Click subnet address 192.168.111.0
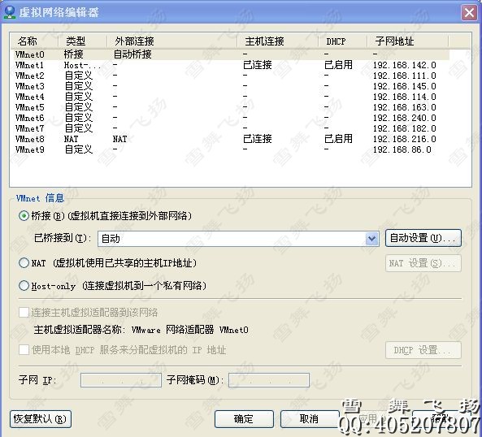 tap(405, 76)
